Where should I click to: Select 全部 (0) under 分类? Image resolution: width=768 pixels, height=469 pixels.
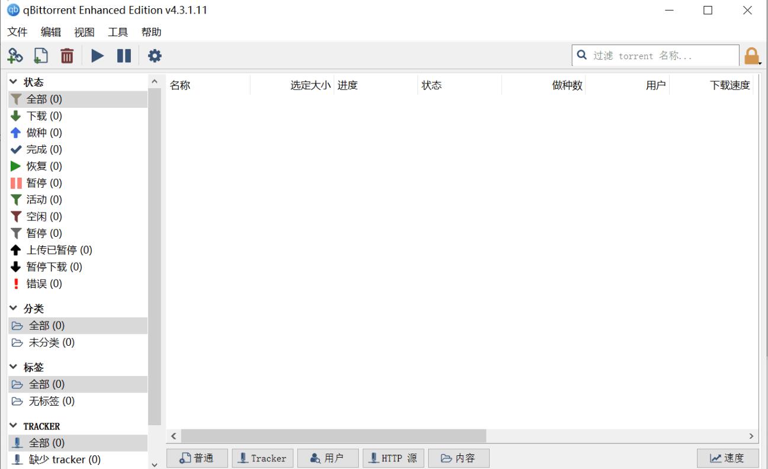[x=78, y=326]
